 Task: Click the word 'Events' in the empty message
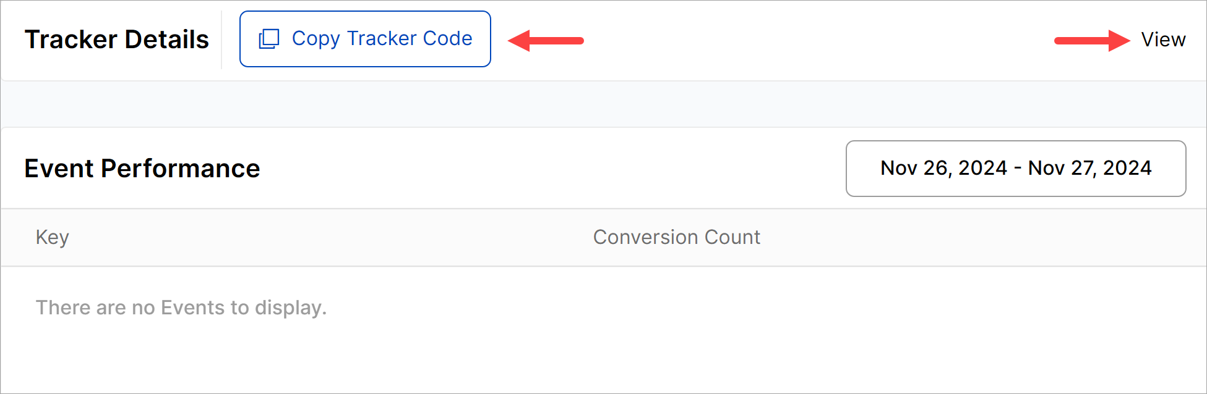(192, 308)
